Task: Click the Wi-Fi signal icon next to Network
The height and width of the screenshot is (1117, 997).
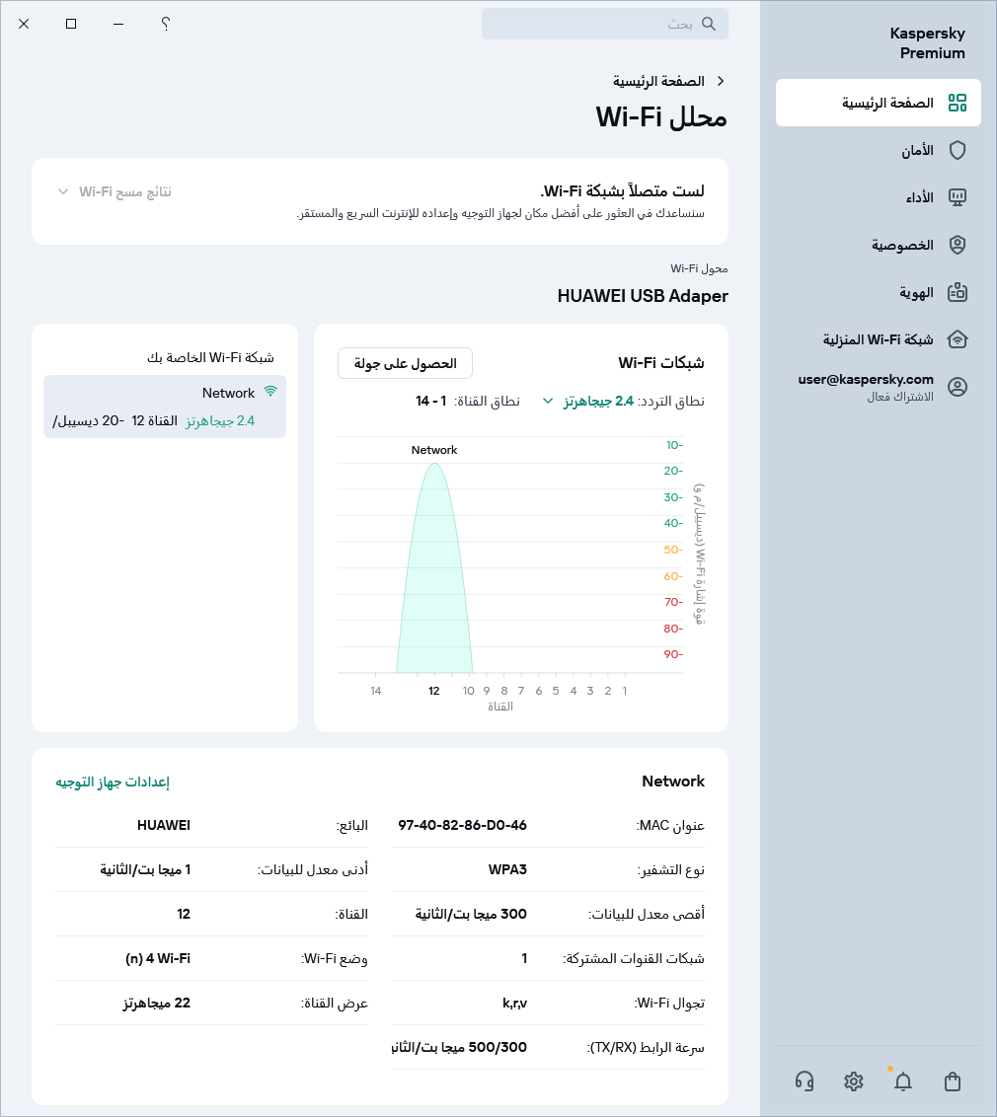Action: point(270,392)
